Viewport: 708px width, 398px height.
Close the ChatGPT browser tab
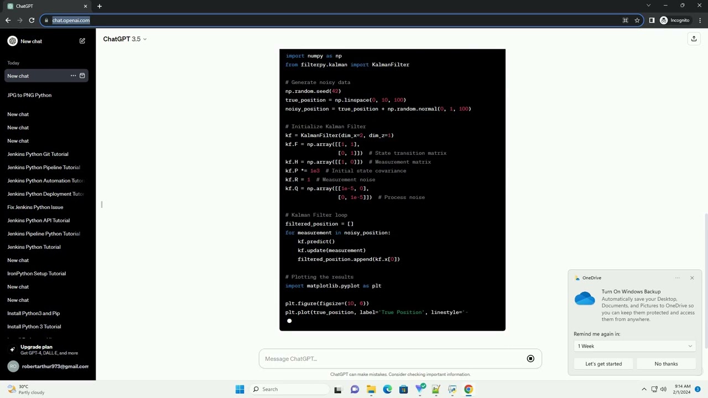click(x=85, y=6)
